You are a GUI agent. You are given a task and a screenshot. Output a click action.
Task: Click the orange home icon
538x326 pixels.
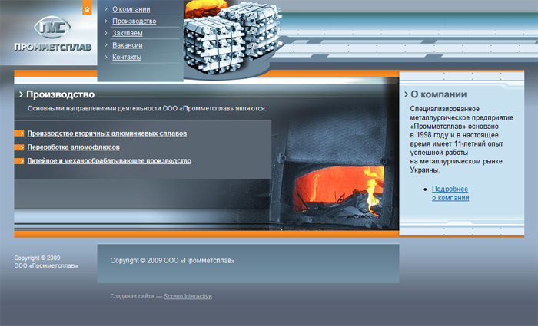(87, 8)
